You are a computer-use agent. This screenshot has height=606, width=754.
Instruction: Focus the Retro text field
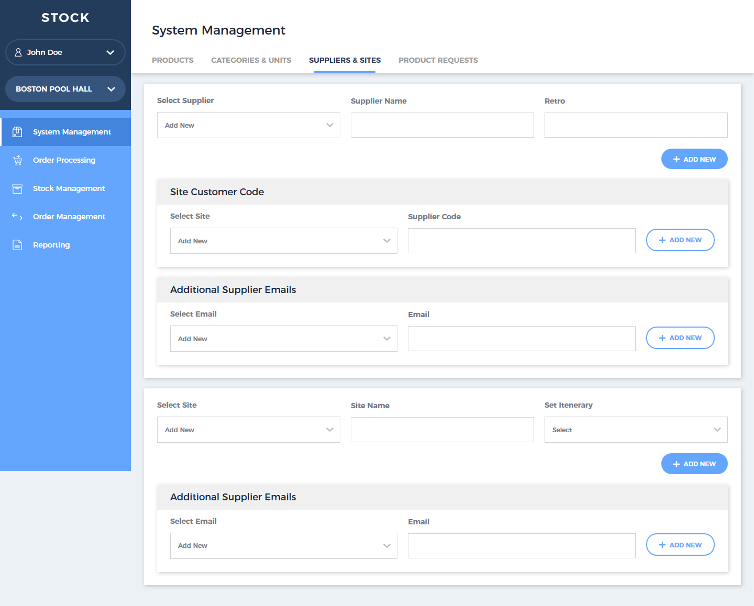[x=636, y=125]
